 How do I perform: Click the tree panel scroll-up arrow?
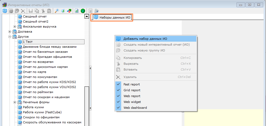87,16
